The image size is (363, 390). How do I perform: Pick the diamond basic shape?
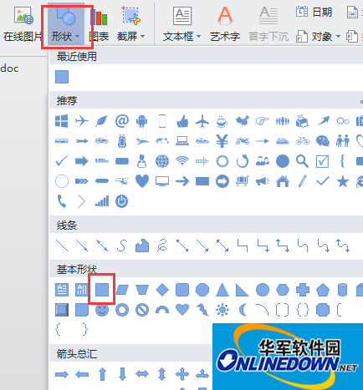(x=162, y=290)
